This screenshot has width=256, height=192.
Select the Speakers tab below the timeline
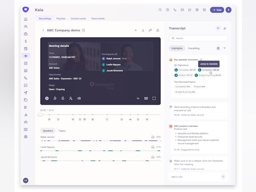pos(48,131)
